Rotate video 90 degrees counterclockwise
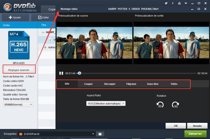Viewport: 210px width, 139px height. tap(160, 105)
